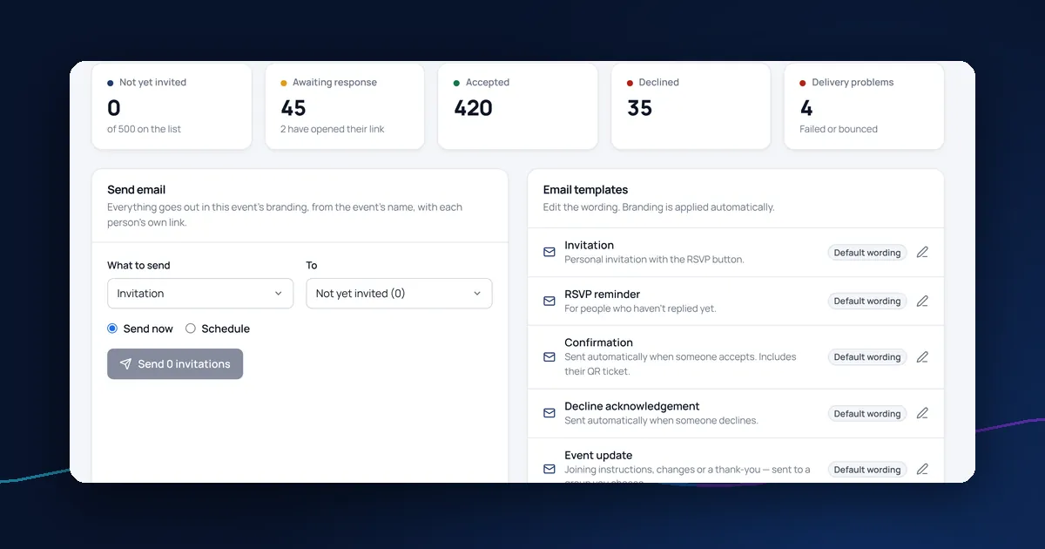
Task: Choose the Schedule radio option
Action: [x=191, y=329]
